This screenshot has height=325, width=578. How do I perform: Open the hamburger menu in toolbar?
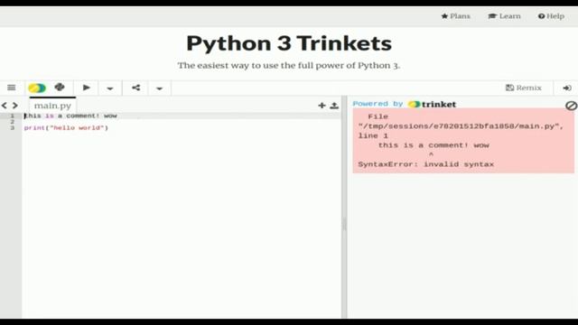pos(12,88)
